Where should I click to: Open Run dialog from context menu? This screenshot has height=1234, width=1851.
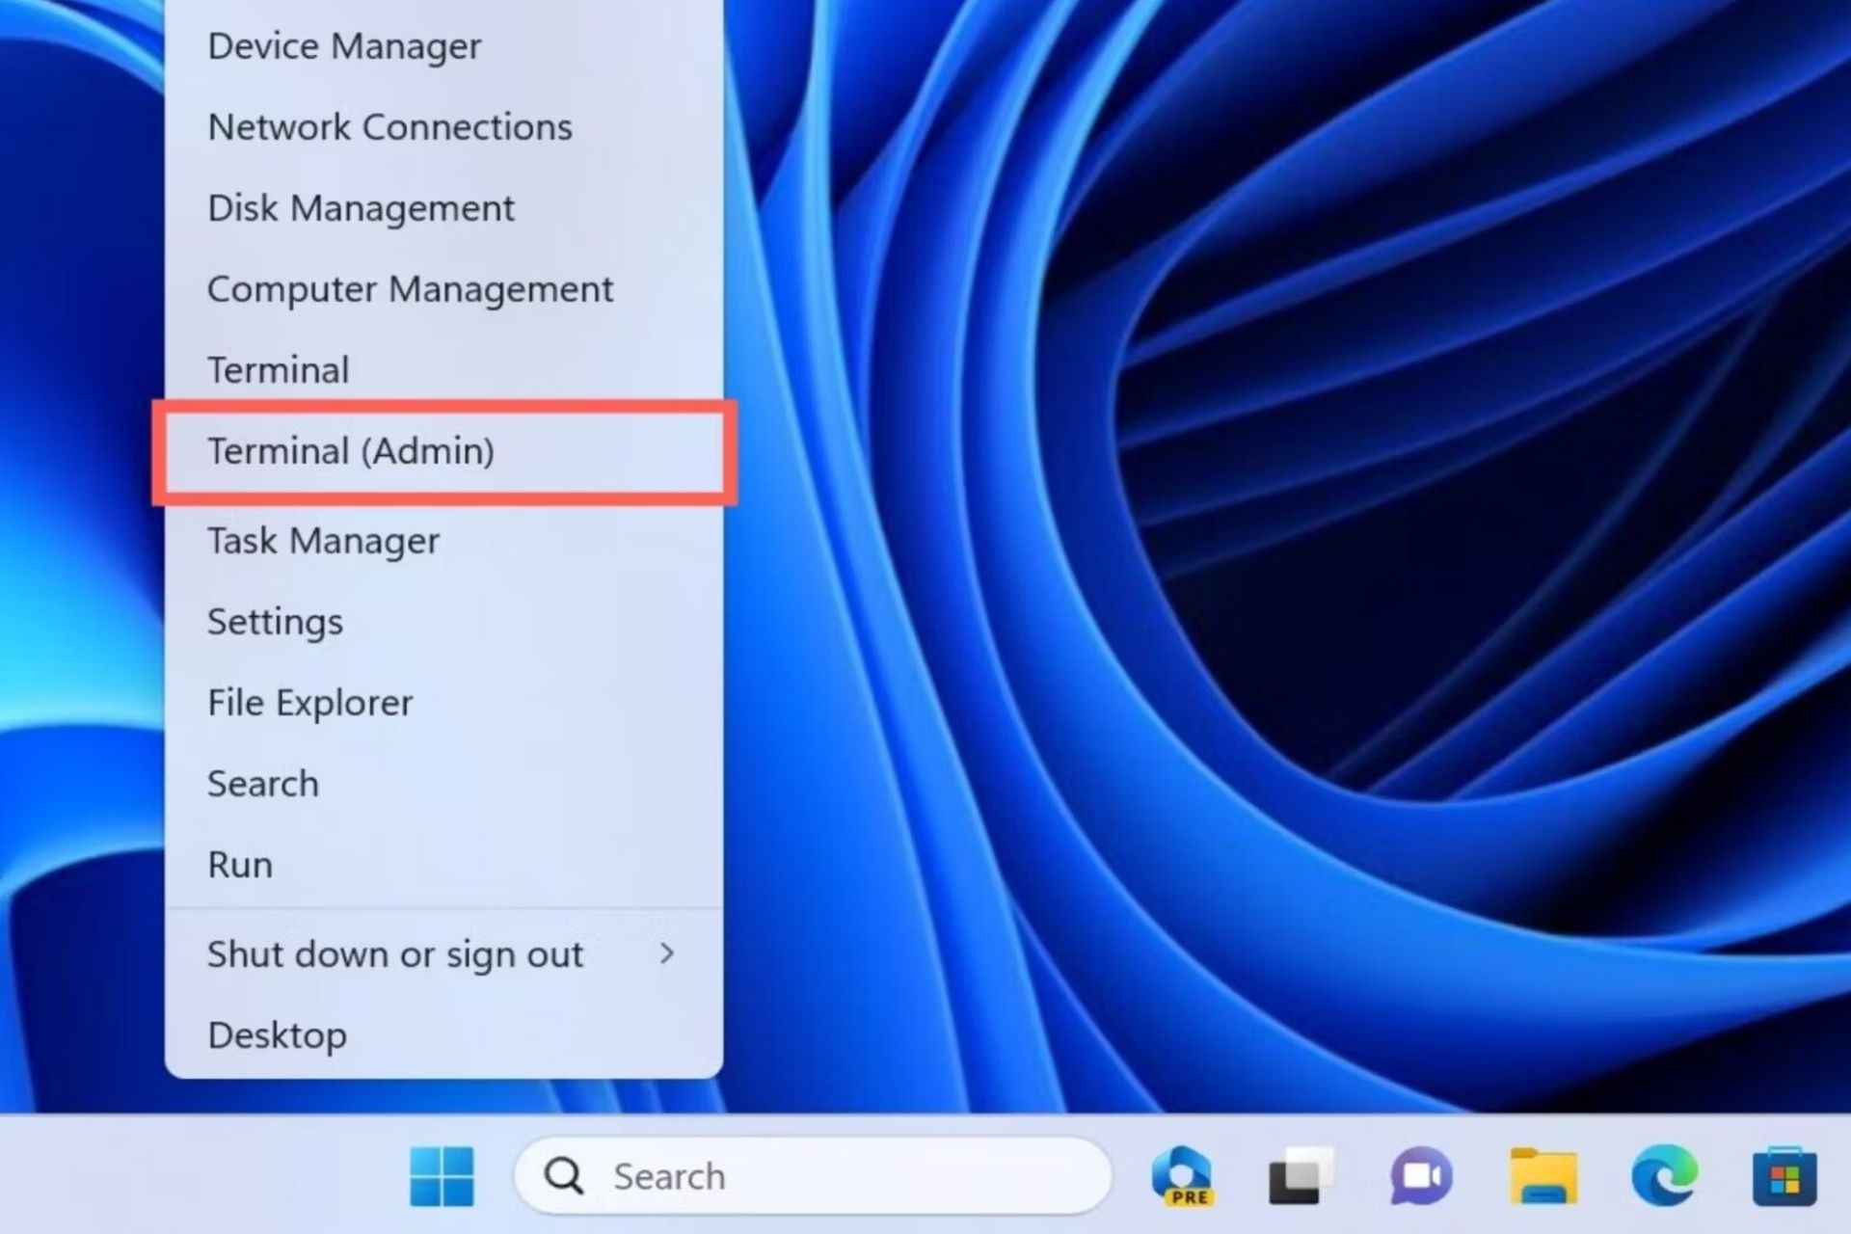(241, 864)
